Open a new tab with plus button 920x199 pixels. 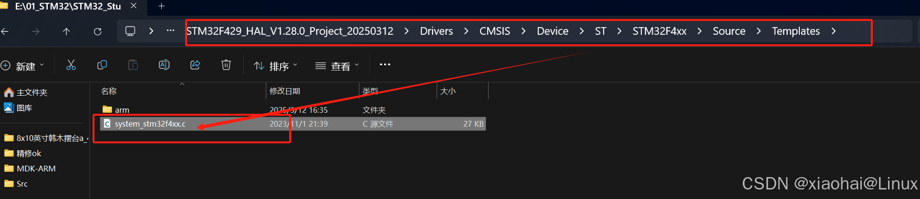coord(161,6)
